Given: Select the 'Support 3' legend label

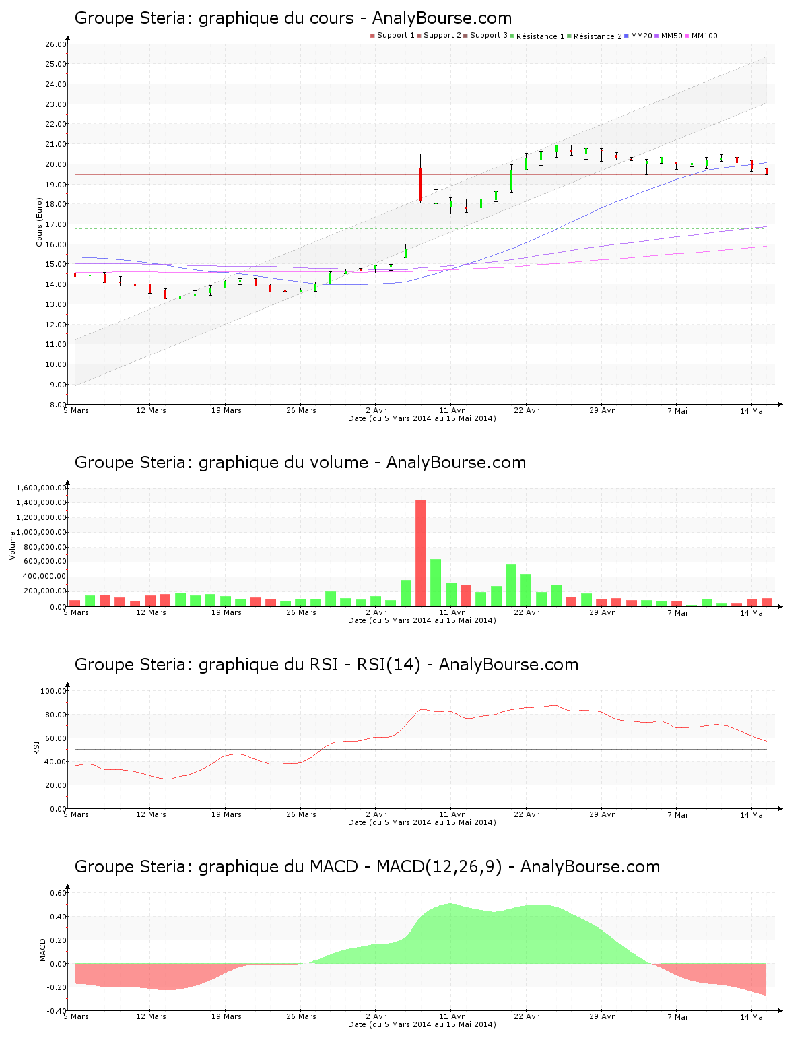Looking at the screenshot, I should tap(489, 36).
